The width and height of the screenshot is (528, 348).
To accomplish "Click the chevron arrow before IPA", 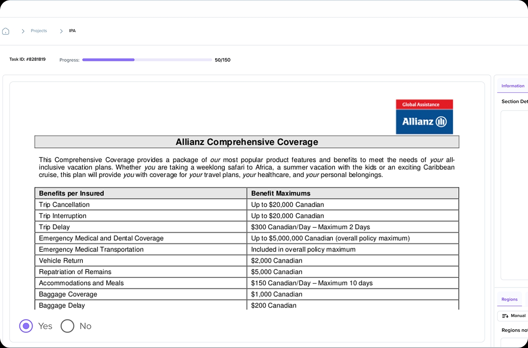I will click(61, 31).
